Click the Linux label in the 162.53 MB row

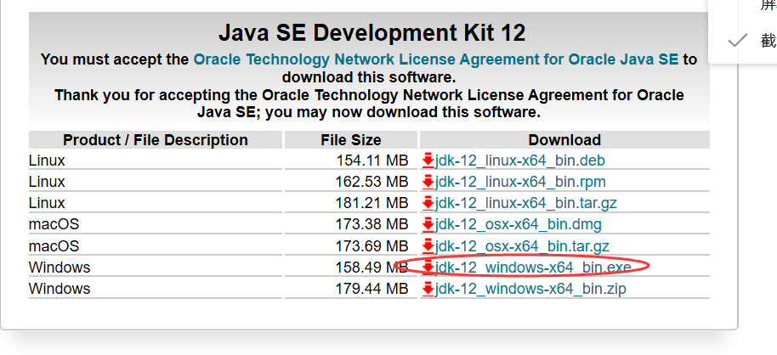(47, 182)
